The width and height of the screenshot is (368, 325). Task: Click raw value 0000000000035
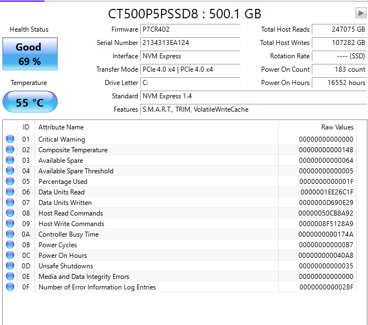(x=326, y=266)
